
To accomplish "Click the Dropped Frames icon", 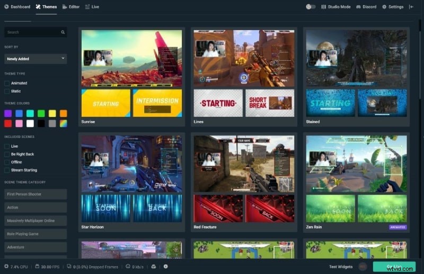I will [69, 267].
